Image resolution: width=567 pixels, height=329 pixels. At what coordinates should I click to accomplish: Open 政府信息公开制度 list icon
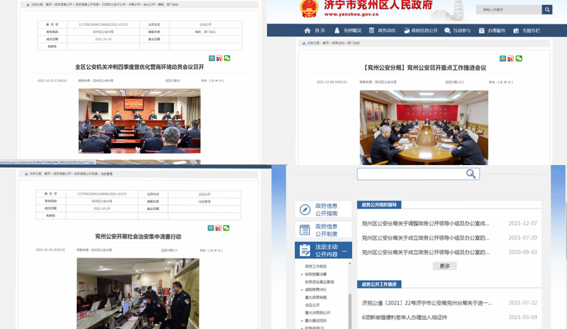tap(305, 230)
